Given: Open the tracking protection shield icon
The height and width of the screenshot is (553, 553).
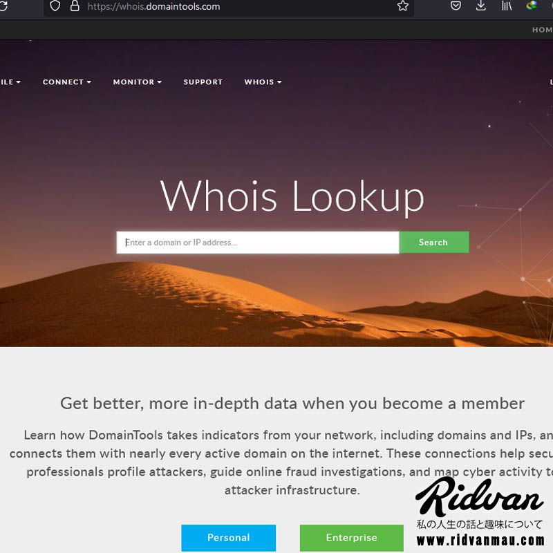Looking at the screenshot, I should 55,6.
